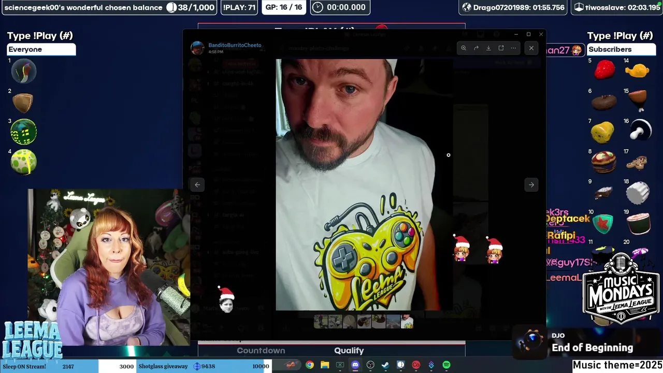Select fourth thumbnail showing food dish
Image resolution: width=663 pixels, height=373 pixels.
click(x=364, y=322)
